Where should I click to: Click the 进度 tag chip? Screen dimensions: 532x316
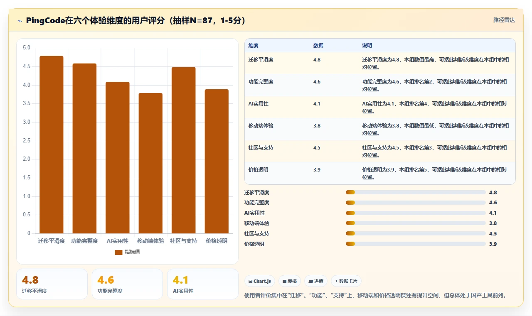pos(316,281)
